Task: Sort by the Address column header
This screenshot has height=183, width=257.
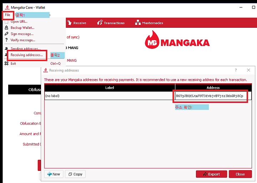Action: [213, 88]
